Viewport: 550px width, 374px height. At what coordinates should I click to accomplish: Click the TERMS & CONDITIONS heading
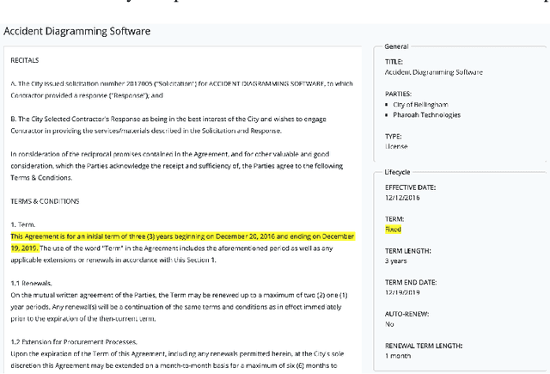45,200
